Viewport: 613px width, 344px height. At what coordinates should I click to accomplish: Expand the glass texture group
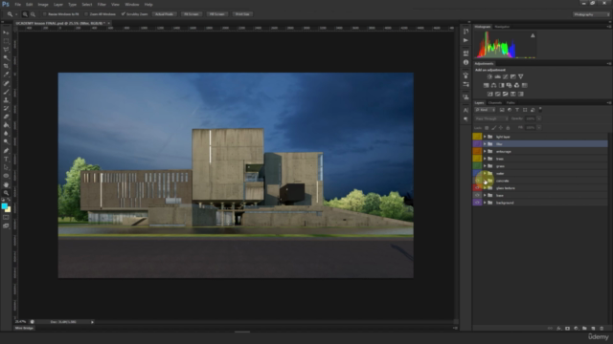[x=485, y=188]
